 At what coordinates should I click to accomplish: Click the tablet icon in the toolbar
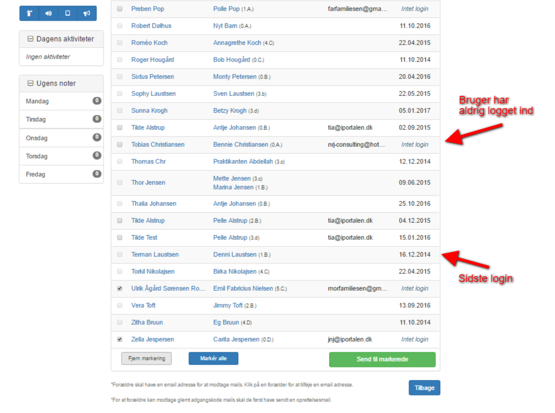[x=67, y=13]
